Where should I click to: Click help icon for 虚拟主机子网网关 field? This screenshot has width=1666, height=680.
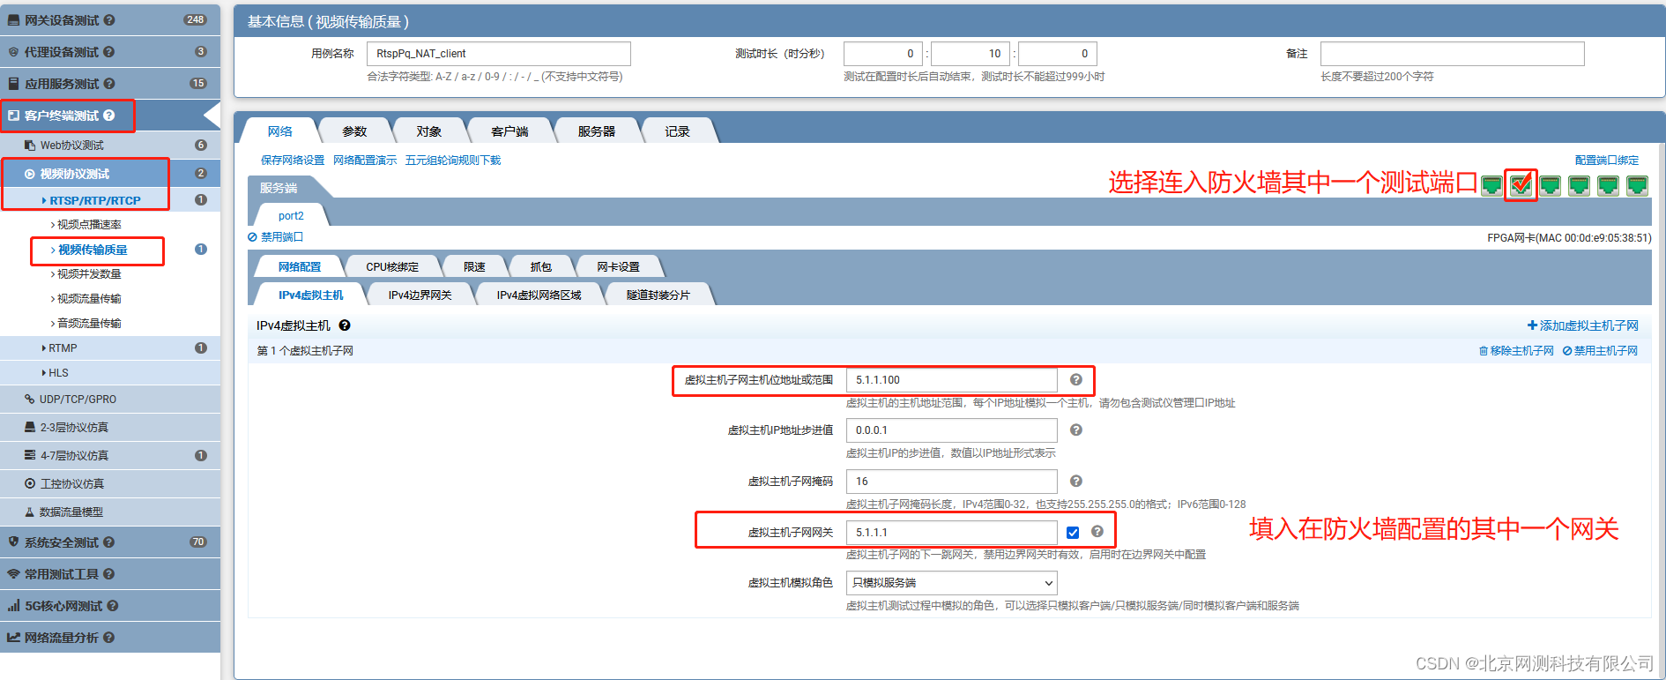coord(1097,532)
